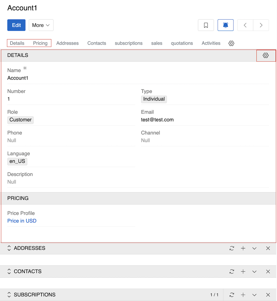Viewport: 277px width, 301px height.
Task: Expand the Addresses panel down chevron
Action: pos(254,248)
